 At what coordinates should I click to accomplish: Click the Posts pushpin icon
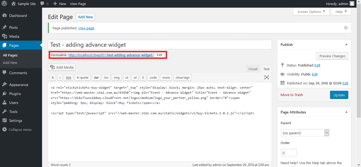(4, 27)
